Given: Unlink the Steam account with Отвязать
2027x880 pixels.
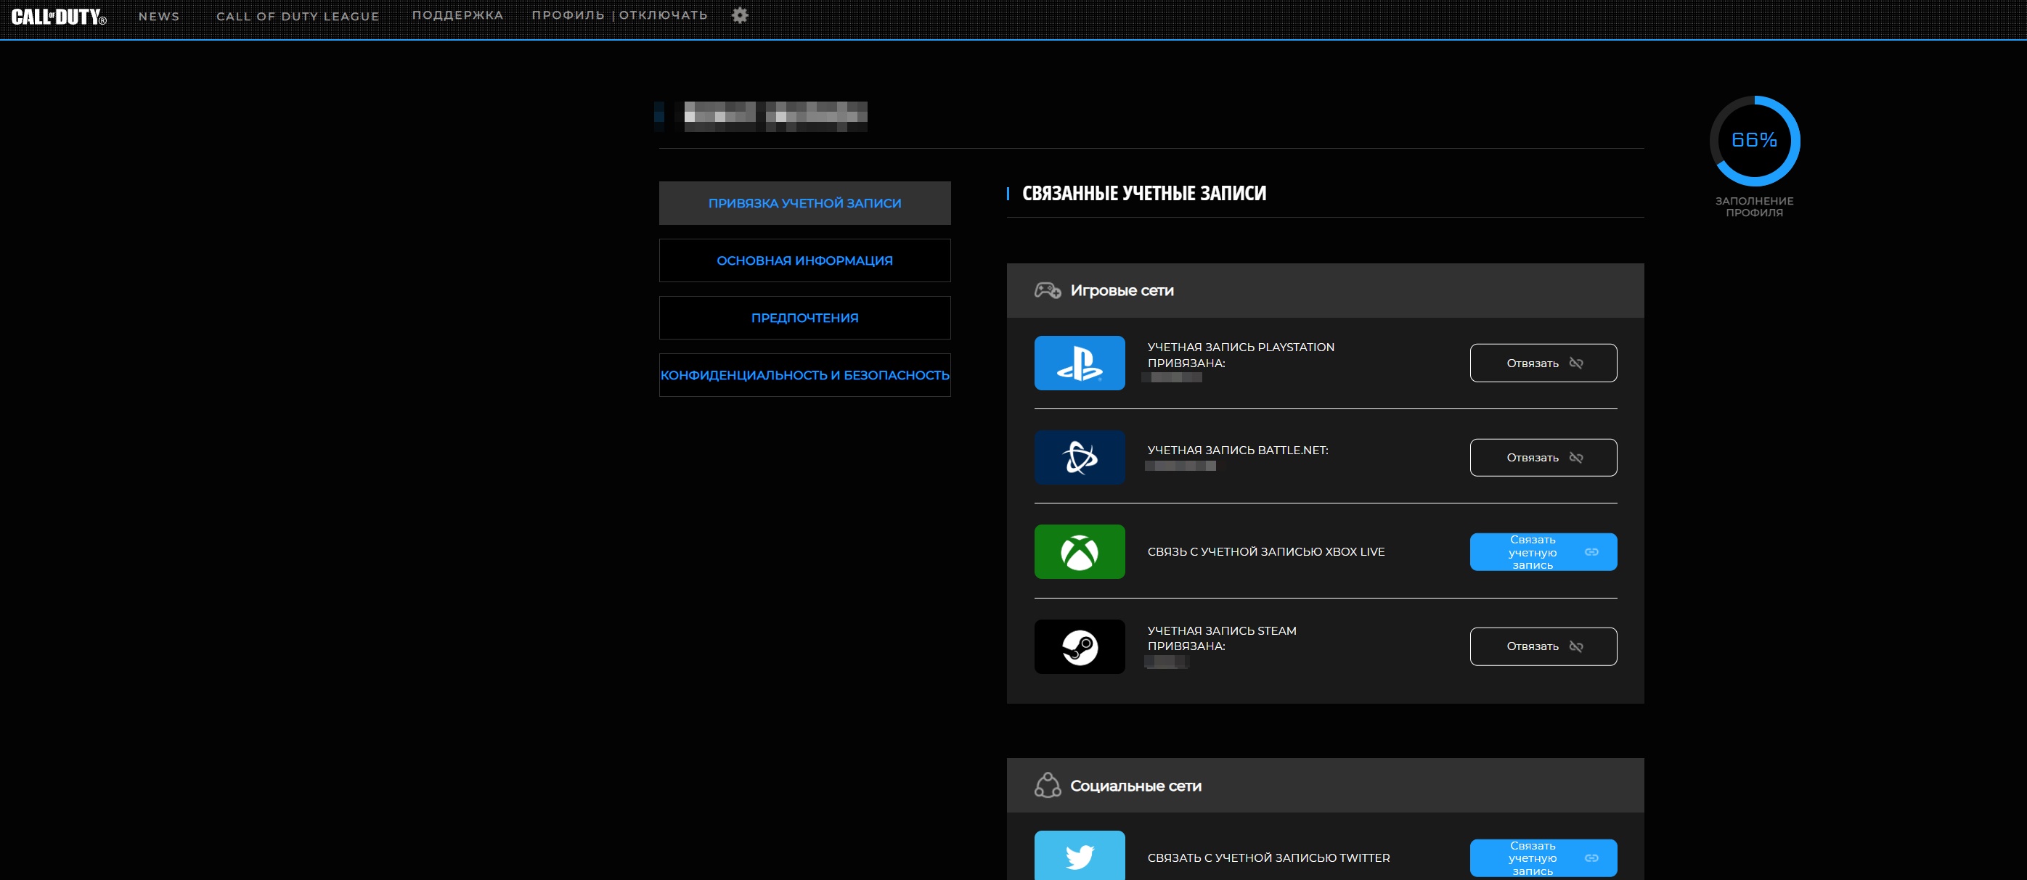Looking at the screenshot, I should pyautogui.click(x=1543, y=646).
